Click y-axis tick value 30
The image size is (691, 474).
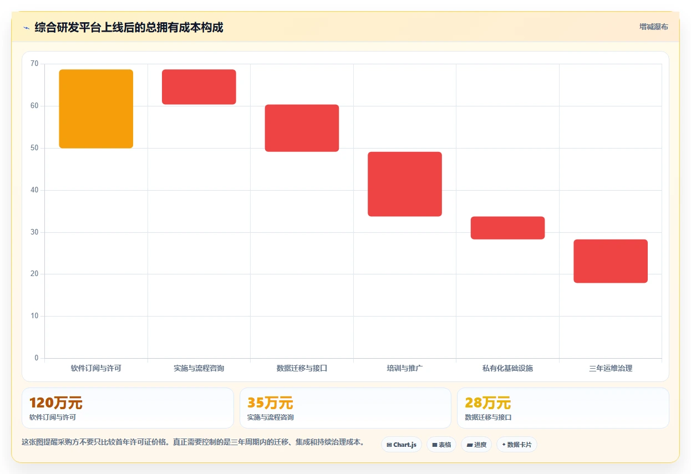pos(34,232)
